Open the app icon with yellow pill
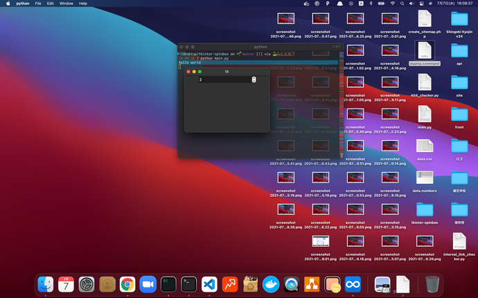 click(333, 284)
